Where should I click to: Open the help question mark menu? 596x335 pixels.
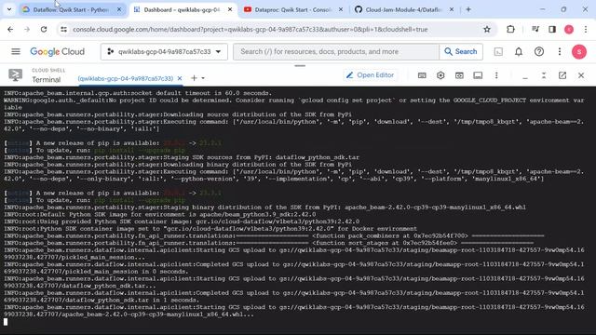click(539, 52)
